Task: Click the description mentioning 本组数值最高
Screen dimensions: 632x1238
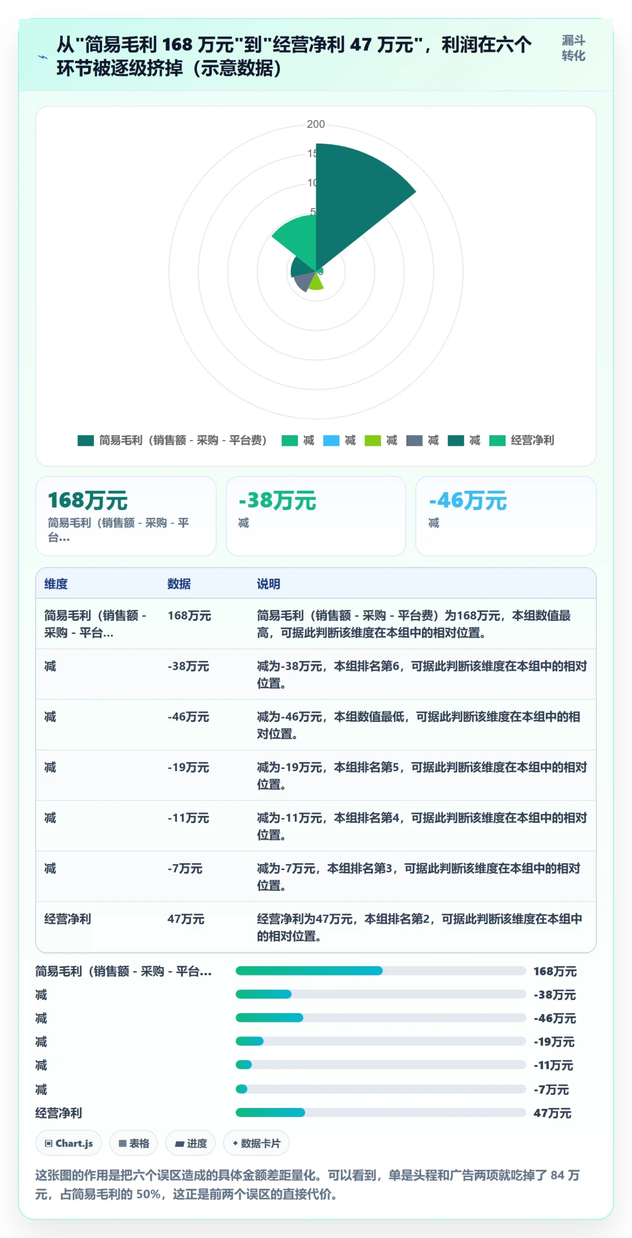Action: tap(414, 624)
